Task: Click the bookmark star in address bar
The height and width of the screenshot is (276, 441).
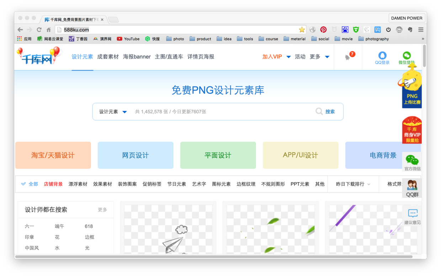Action: pos(302,30)
